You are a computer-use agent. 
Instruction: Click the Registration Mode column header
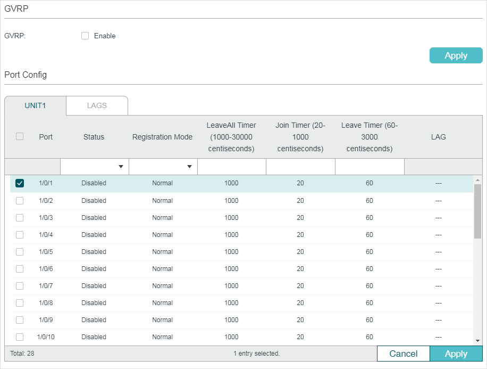(163, 137)
